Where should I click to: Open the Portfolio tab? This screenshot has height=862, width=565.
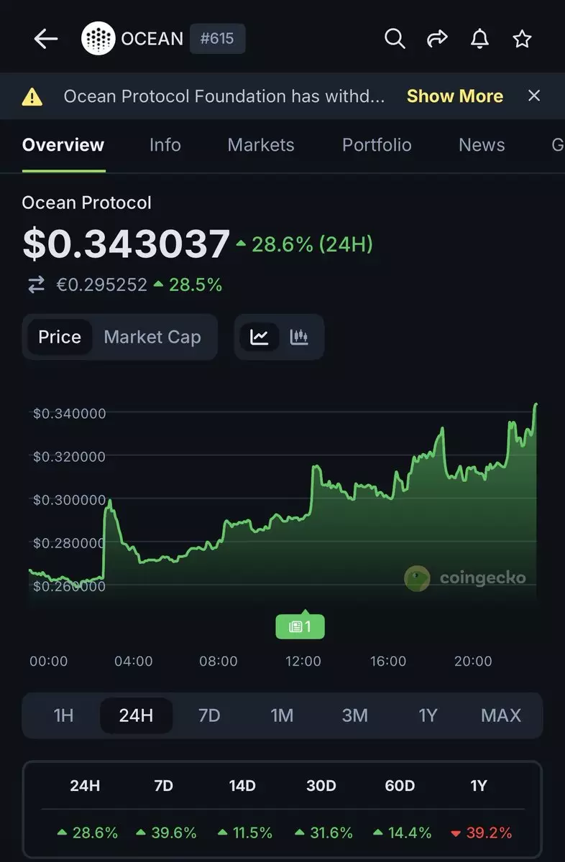point(377,145)
